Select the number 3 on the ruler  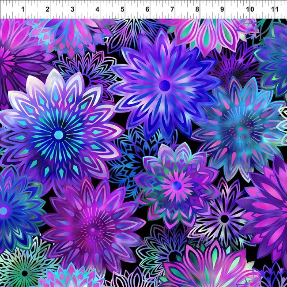[x=72, y=9]
